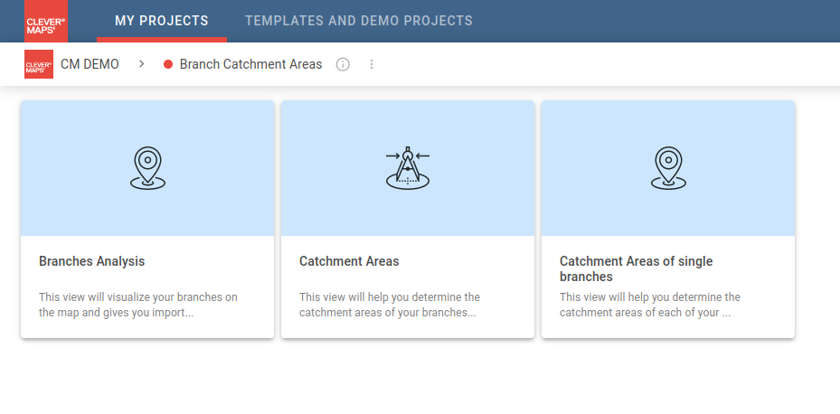Click Branch Catchment Areas project name
Viewport: 840px width, 414px height.
(250, 64)
